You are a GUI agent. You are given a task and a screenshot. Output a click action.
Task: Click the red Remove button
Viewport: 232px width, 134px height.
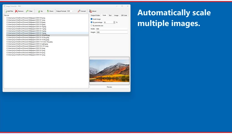click(x=19, y=11)
